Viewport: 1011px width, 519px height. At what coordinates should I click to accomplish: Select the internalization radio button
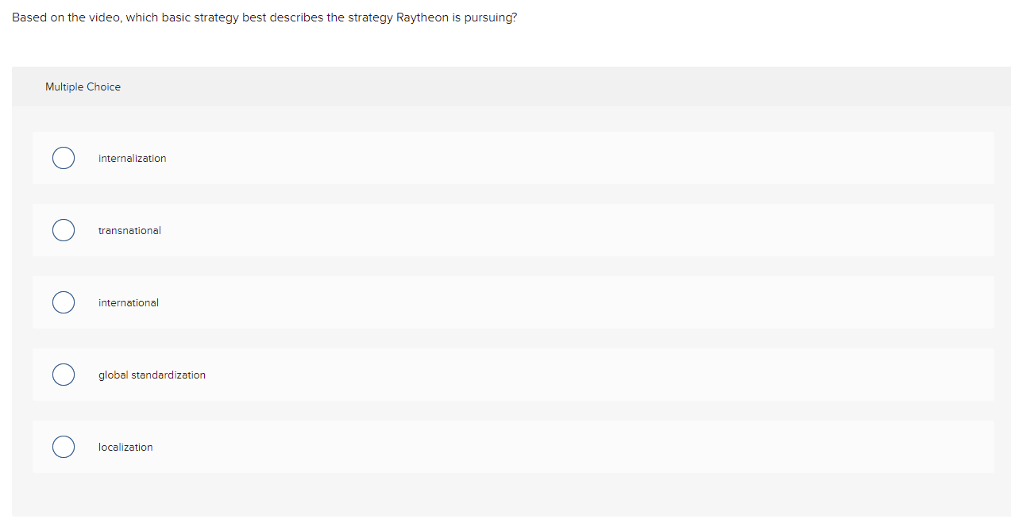pos(64,158)
